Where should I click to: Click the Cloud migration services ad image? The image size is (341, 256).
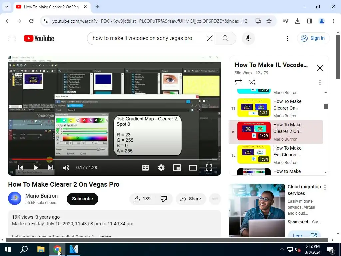[257, 210]
